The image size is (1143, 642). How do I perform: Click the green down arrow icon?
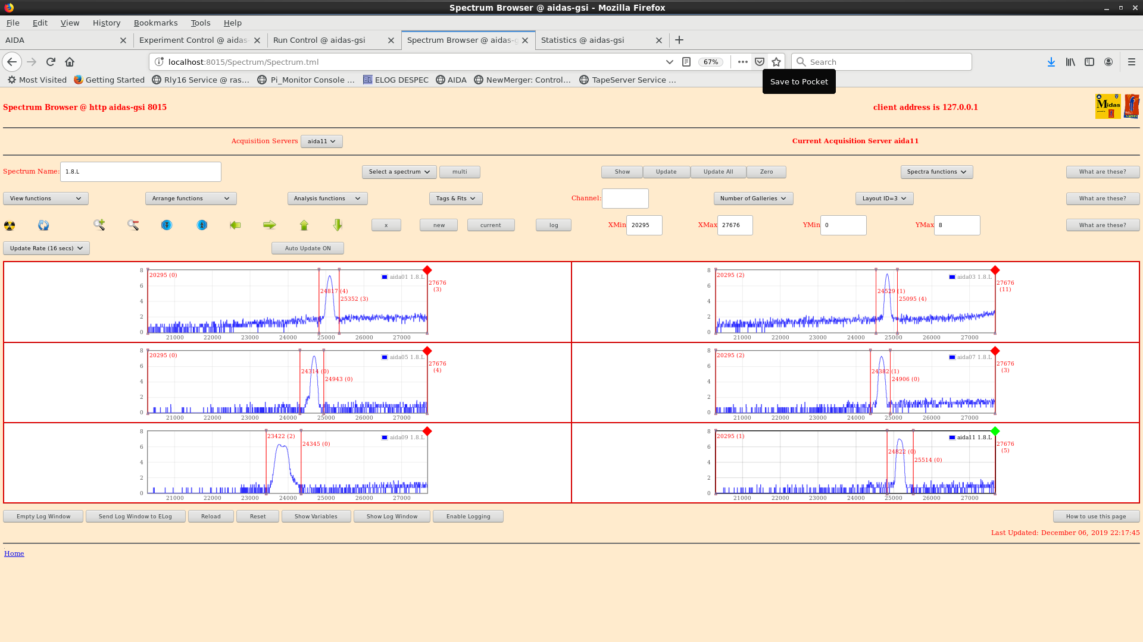[338, 225]
